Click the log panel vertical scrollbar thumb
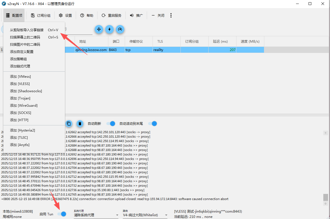 [325, 197]
